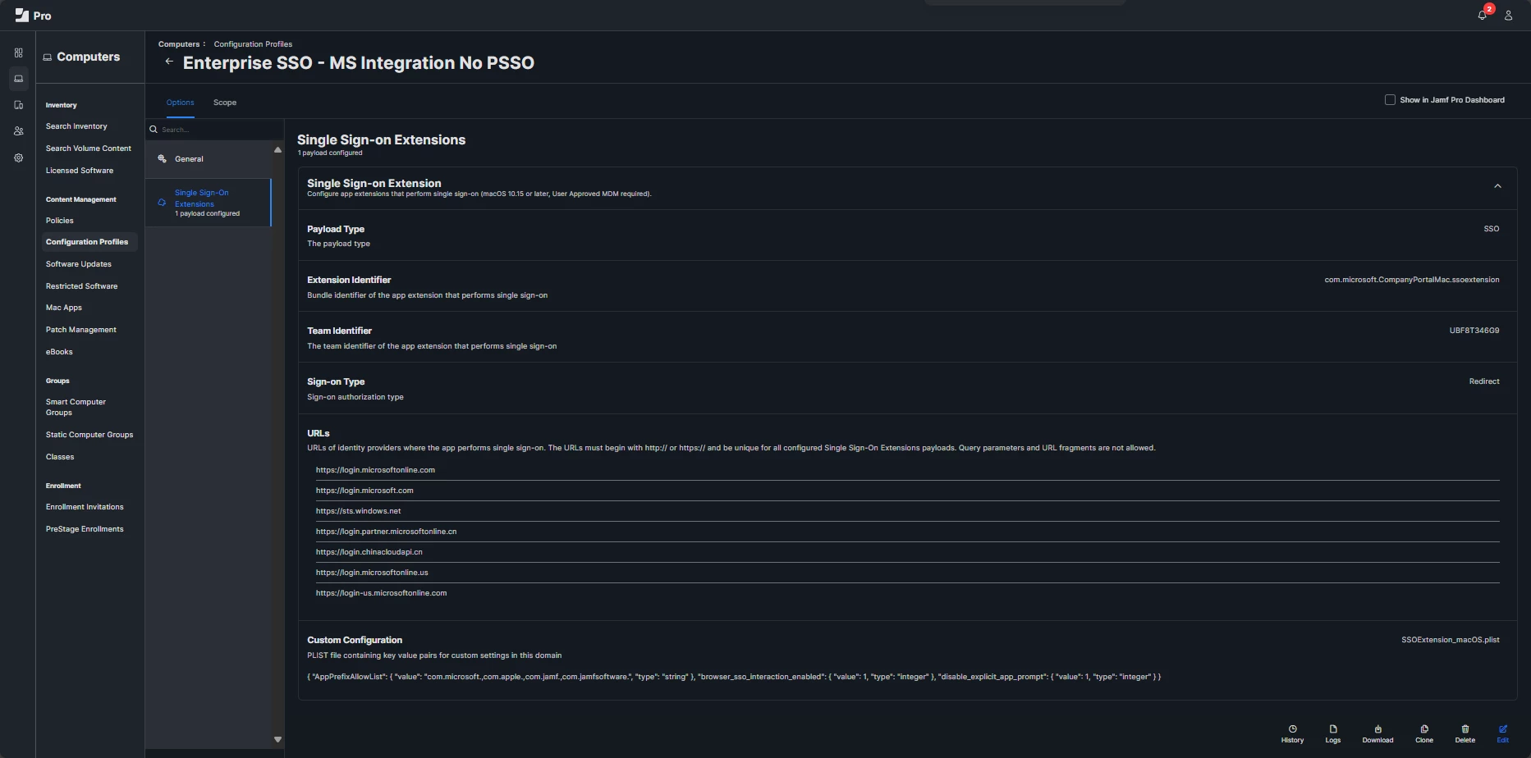
Task: Open Search Inventory
Action: tap(76, 126)
